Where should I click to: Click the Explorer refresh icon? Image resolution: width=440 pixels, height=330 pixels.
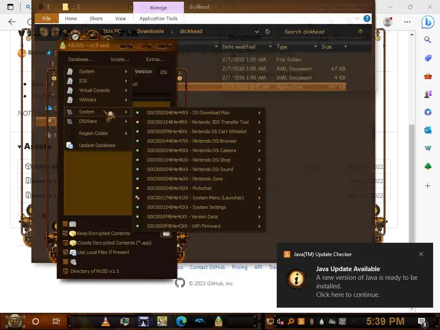[268, 32]
